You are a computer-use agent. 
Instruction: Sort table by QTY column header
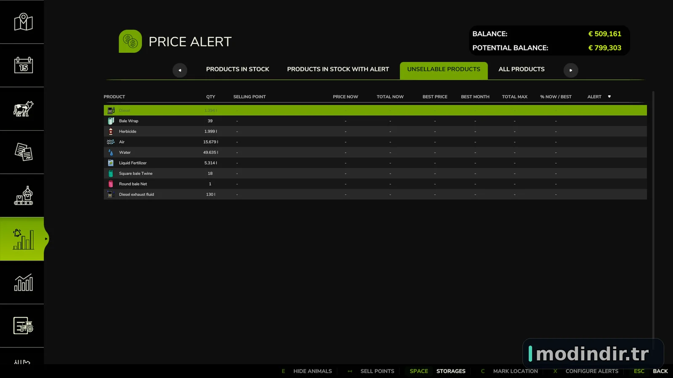211,97
